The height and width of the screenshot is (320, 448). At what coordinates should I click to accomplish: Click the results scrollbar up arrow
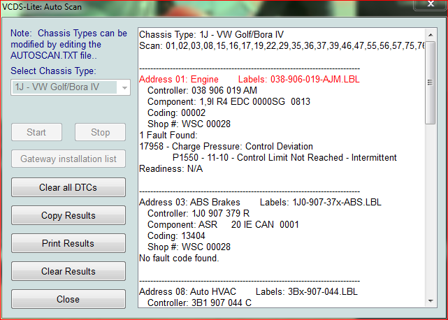click(x=431, y=35)
